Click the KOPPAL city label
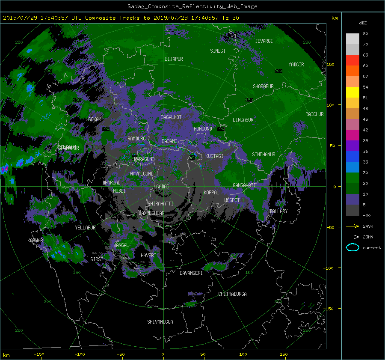The image size is (385, 360). coord(211,192)
